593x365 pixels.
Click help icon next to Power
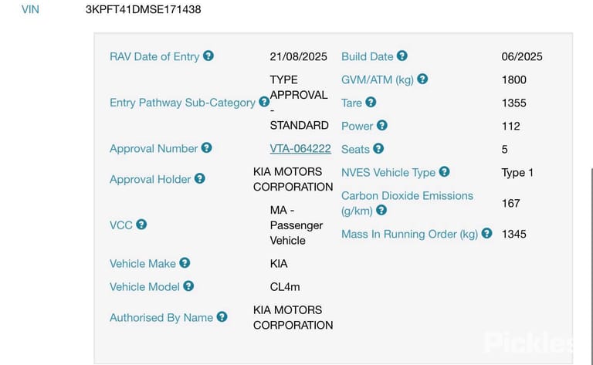382,125
